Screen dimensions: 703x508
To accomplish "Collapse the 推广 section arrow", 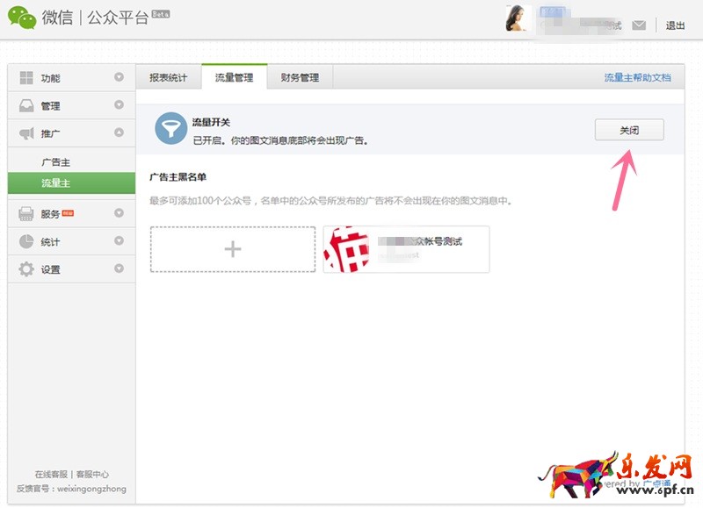I will tap(119, 133).
